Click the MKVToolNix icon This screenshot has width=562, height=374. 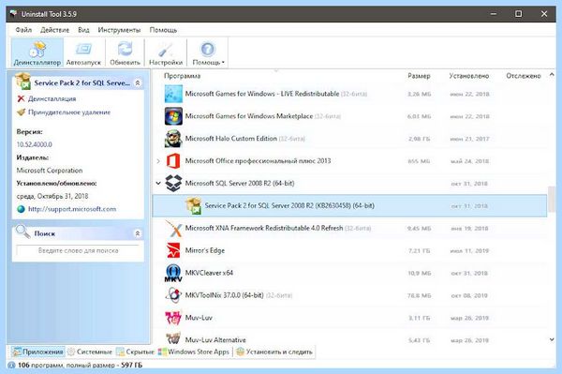coord(173,295)
